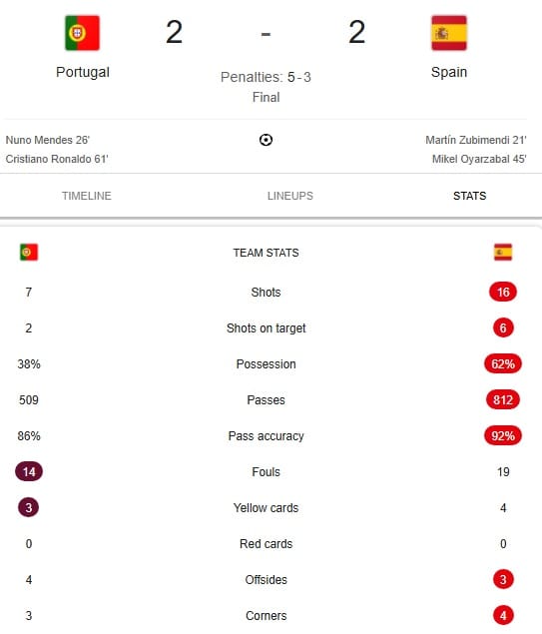Open the Portugal team name link
The height and width of the screenshot is (634, 542).
(x=83, y=72)
